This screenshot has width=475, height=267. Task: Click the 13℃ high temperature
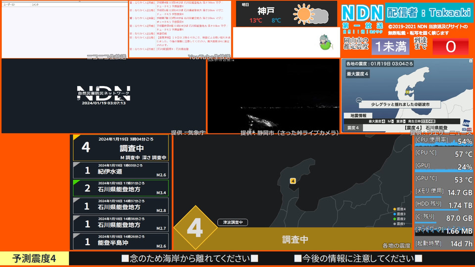(256, 21)
